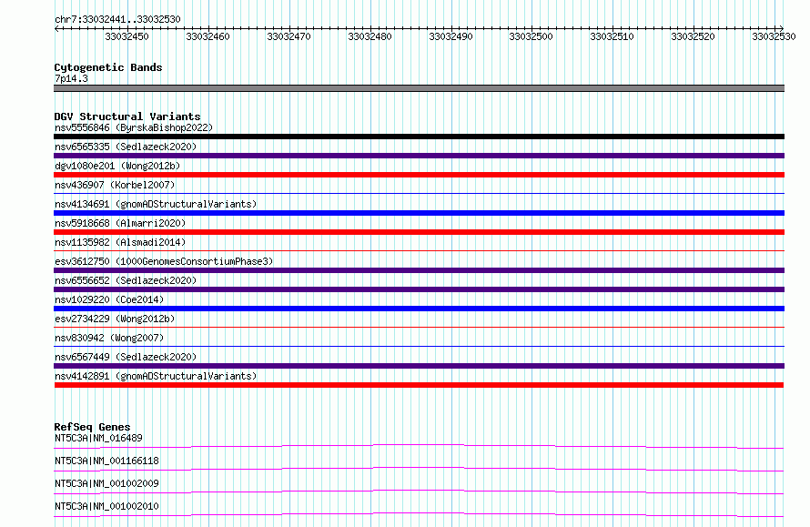Open transcript NT5C3A|NM_001002009 label
The height and width of the screenshot is (527, 810).
click(106, 483)
